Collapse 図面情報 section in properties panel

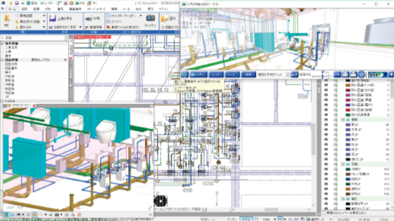tap(2, 60)
